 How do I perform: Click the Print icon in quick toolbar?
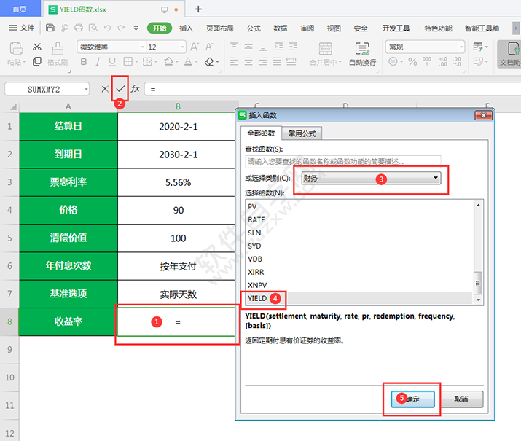(x=79, y=28)
